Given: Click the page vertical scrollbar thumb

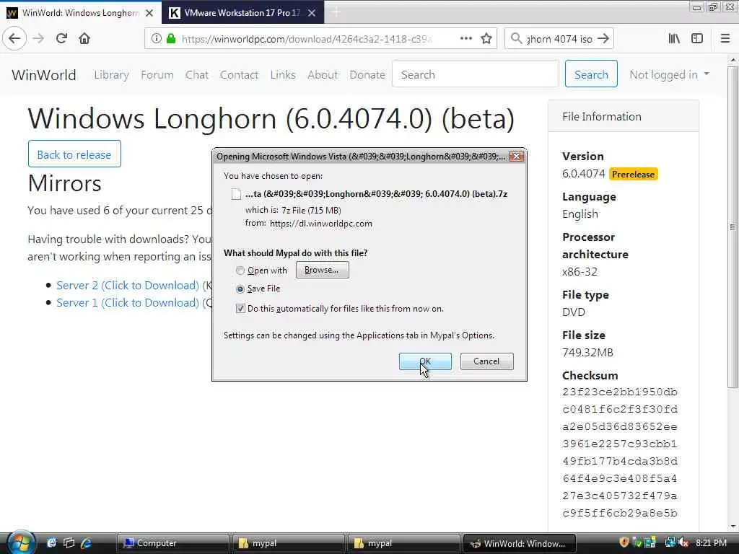Looking at the screenshot, I should (x=733, y=227).
